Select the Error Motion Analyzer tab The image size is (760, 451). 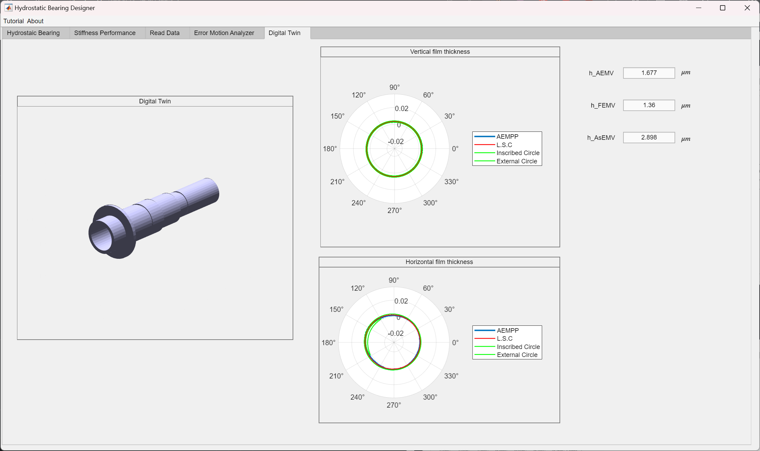click(224, 33)
